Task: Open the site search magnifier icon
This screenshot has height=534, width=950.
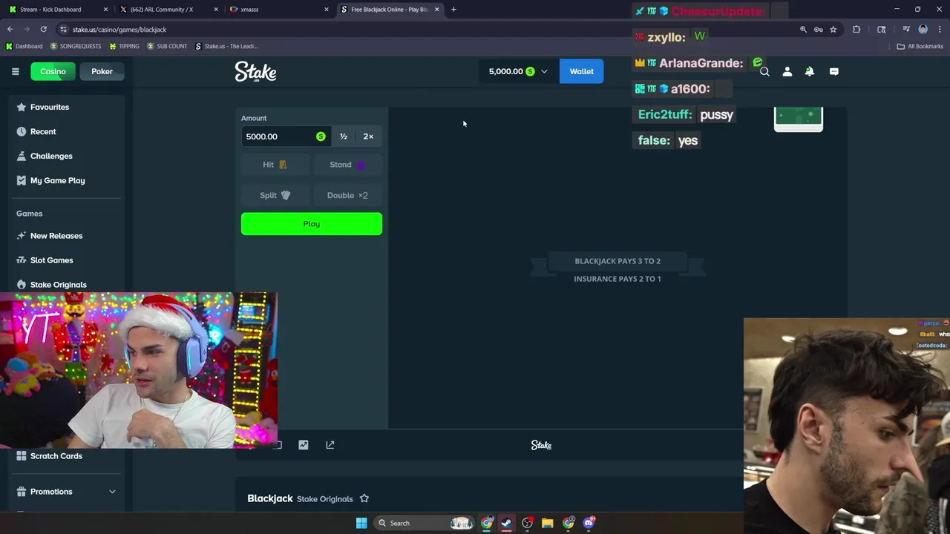Action: (764, 71)
